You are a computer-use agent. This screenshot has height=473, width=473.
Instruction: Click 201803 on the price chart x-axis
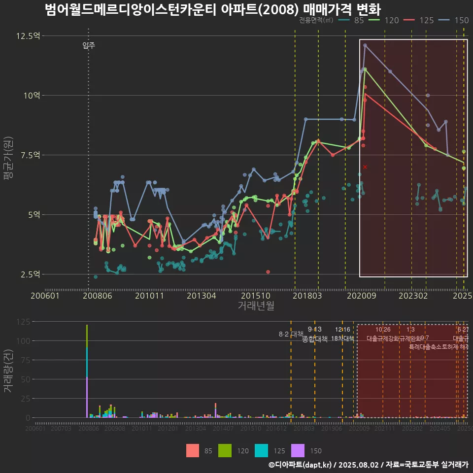pyautogui.click(x=307, y=296)
